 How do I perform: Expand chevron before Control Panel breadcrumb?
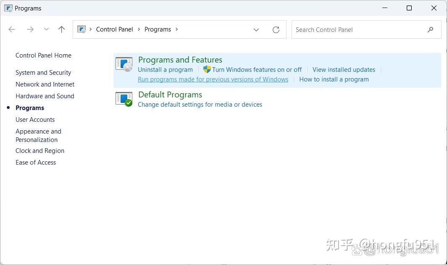coord(90,29)
